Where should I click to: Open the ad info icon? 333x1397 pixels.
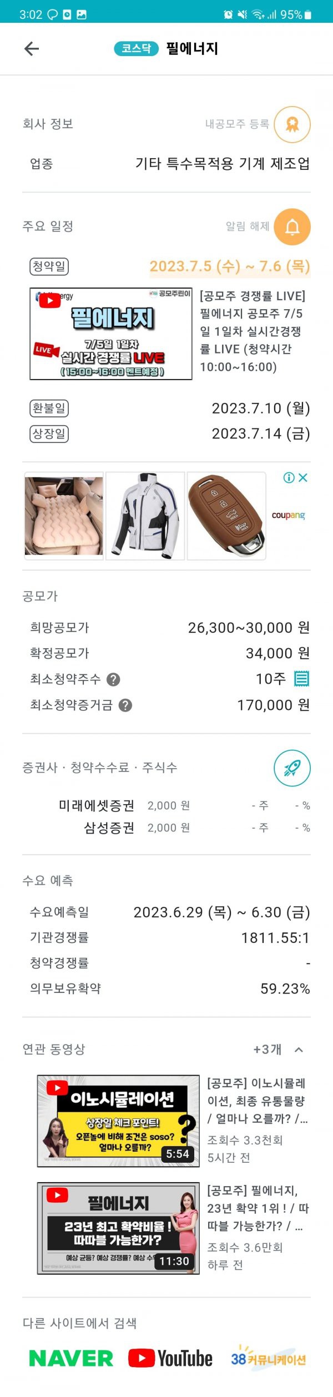[x=289, y=477]
